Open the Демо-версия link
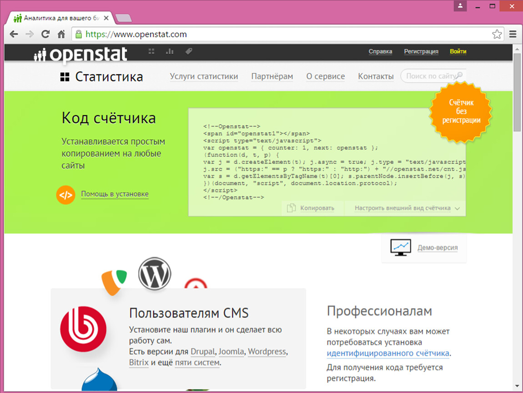 [438, 248]
